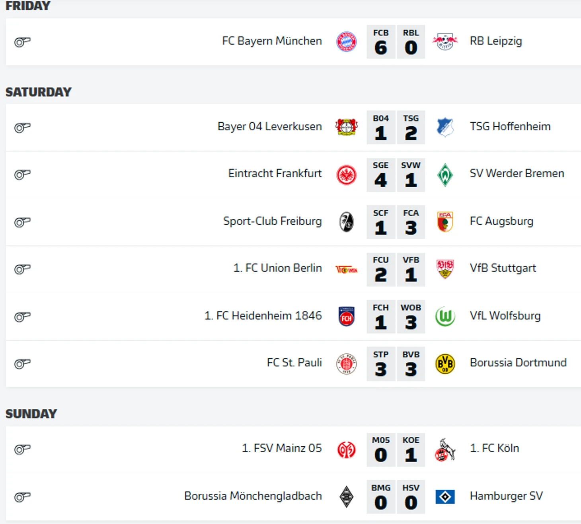Click the Borussia Dortmund BVB logo
Screen dimensions: 581x524
click(445, 364)
